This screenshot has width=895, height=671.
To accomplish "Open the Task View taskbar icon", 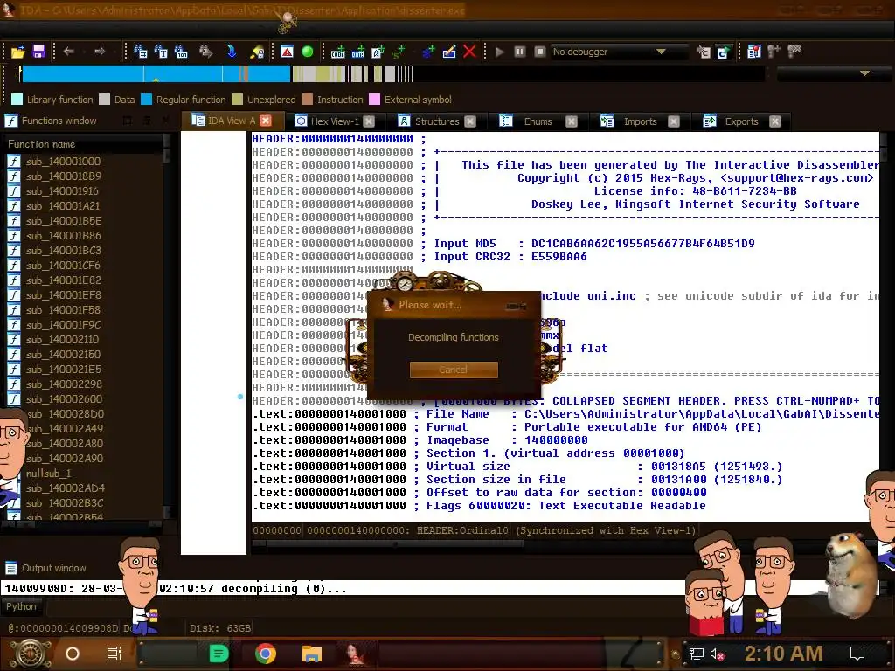I will click(114, 654).
